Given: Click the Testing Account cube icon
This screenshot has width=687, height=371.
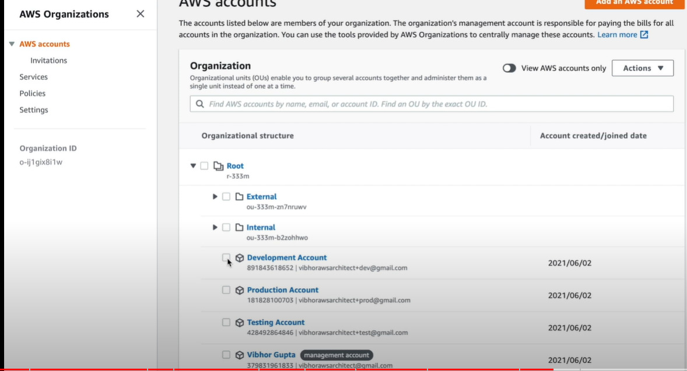Looking at the screenshot, I should pos(240,323).
